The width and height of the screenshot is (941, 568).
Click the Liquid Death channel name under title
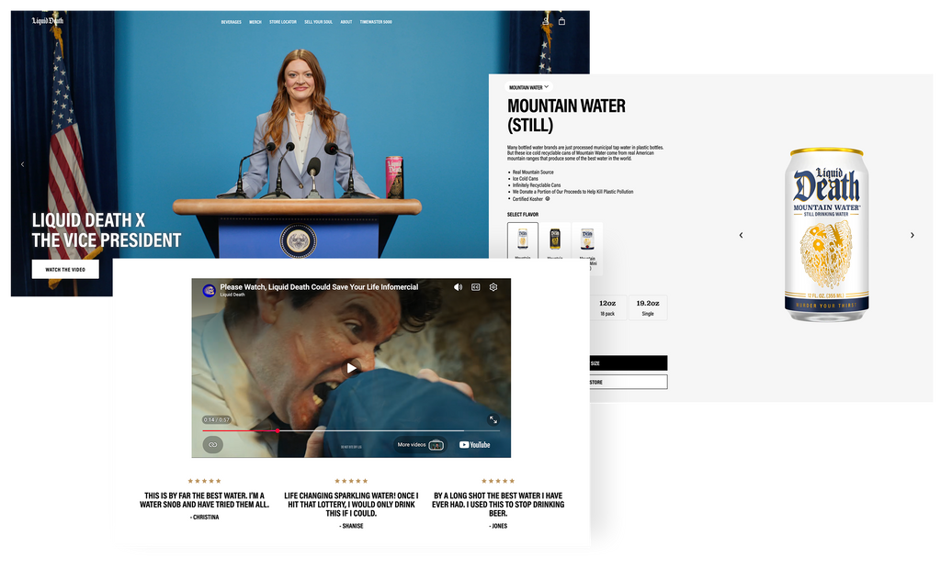[232, 295]
